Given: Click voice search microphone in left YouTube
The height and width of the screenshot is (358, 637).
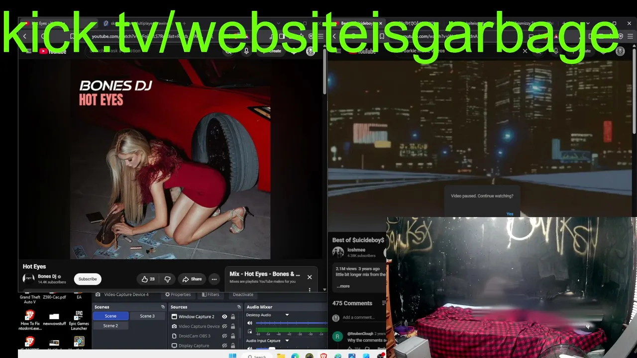Looking at the screenshot, I should [x=246, y=51].
